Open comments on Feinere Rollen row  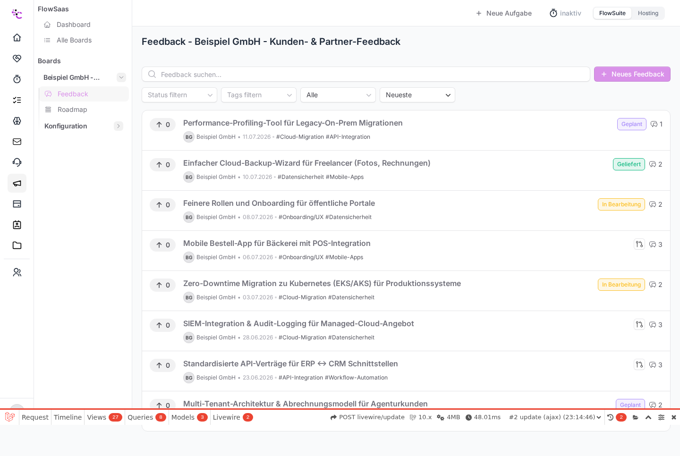pyautogui.click(x=656, y=204)
